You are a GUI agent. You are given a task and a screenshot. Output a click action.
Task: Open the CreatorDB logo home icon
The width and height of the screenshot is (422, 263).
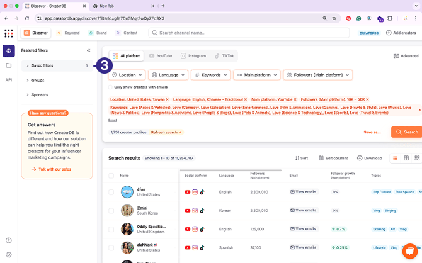point(9,33)
